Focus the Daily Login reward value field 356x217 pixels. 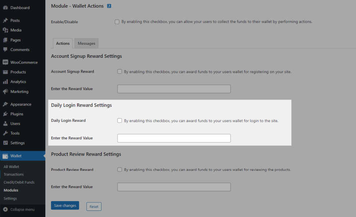click(x=174, y=138)
